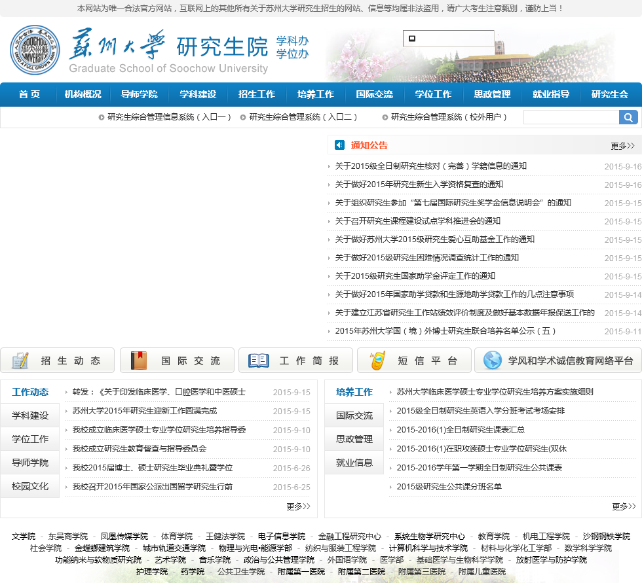Screen dimensions: 642x583
Task: Switch to the 国际交流 side tab
Action: pyautogui.click(x=354, y=415)
